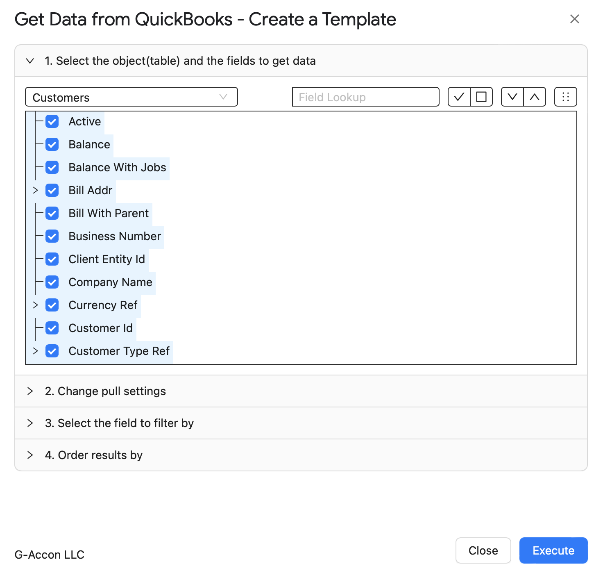This screenshot has width=603, height=573.
Task: Toggle the Client Entity Id checkbox
Action: (x=52, y=259)
